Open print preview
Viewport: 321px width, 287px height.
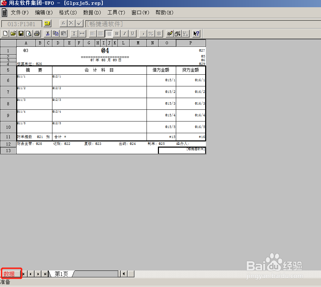29,33
